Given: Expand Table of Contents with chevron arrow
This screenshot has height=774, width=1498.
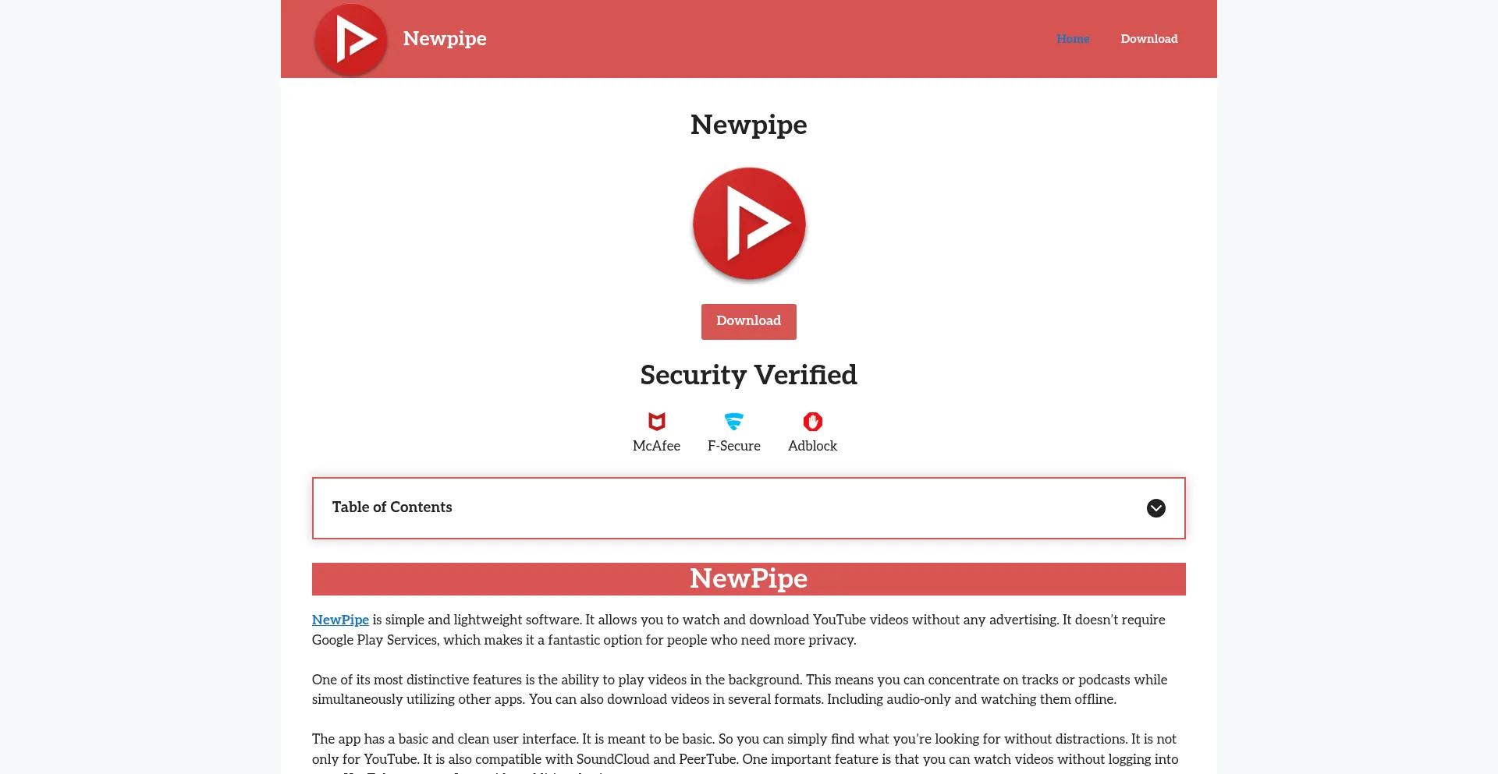Looking at the screenshot, I should coord(1155,508).
